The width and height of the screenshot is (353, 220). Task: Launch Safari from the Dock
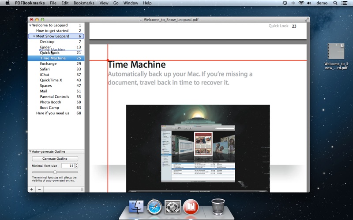[154, 206]
